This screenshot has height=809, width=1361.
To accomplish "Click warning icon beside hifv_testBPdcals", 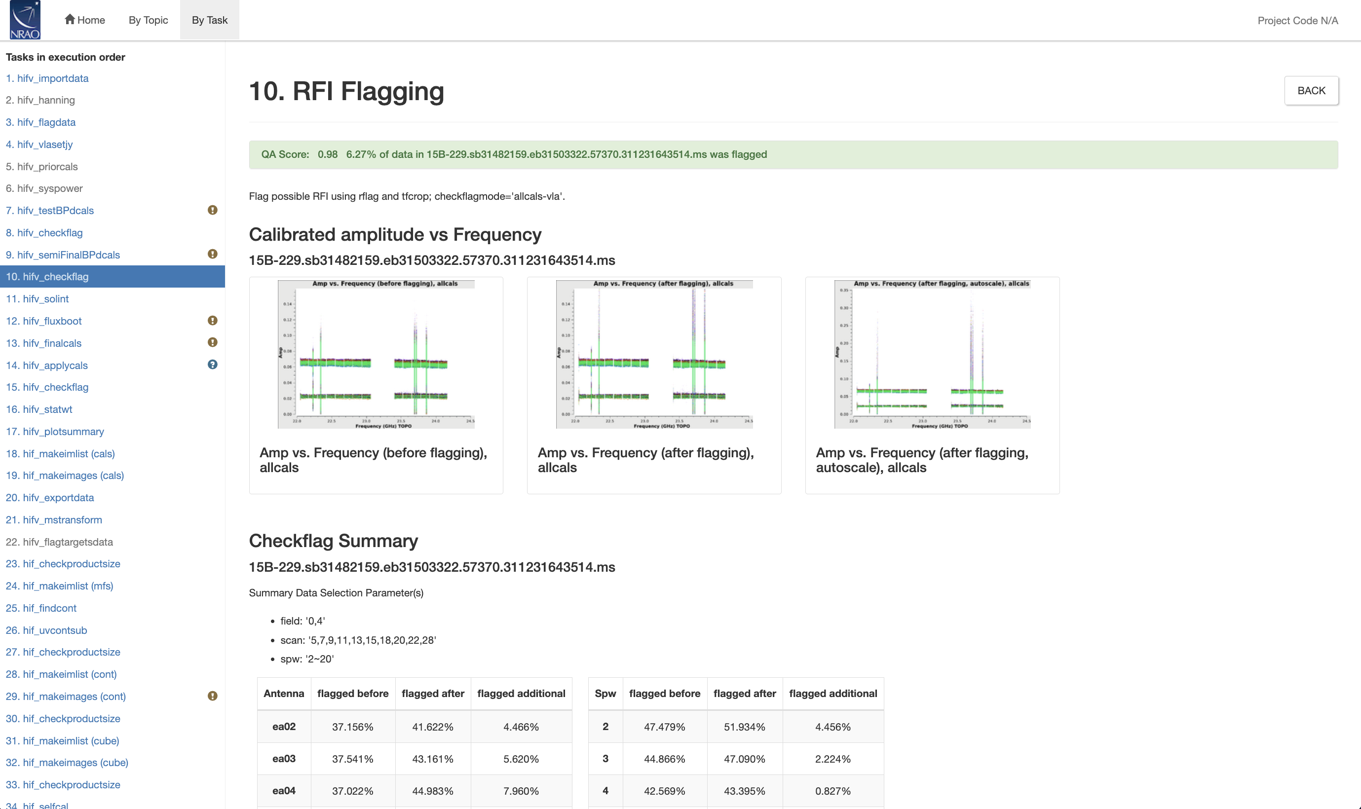I will 213,210.
